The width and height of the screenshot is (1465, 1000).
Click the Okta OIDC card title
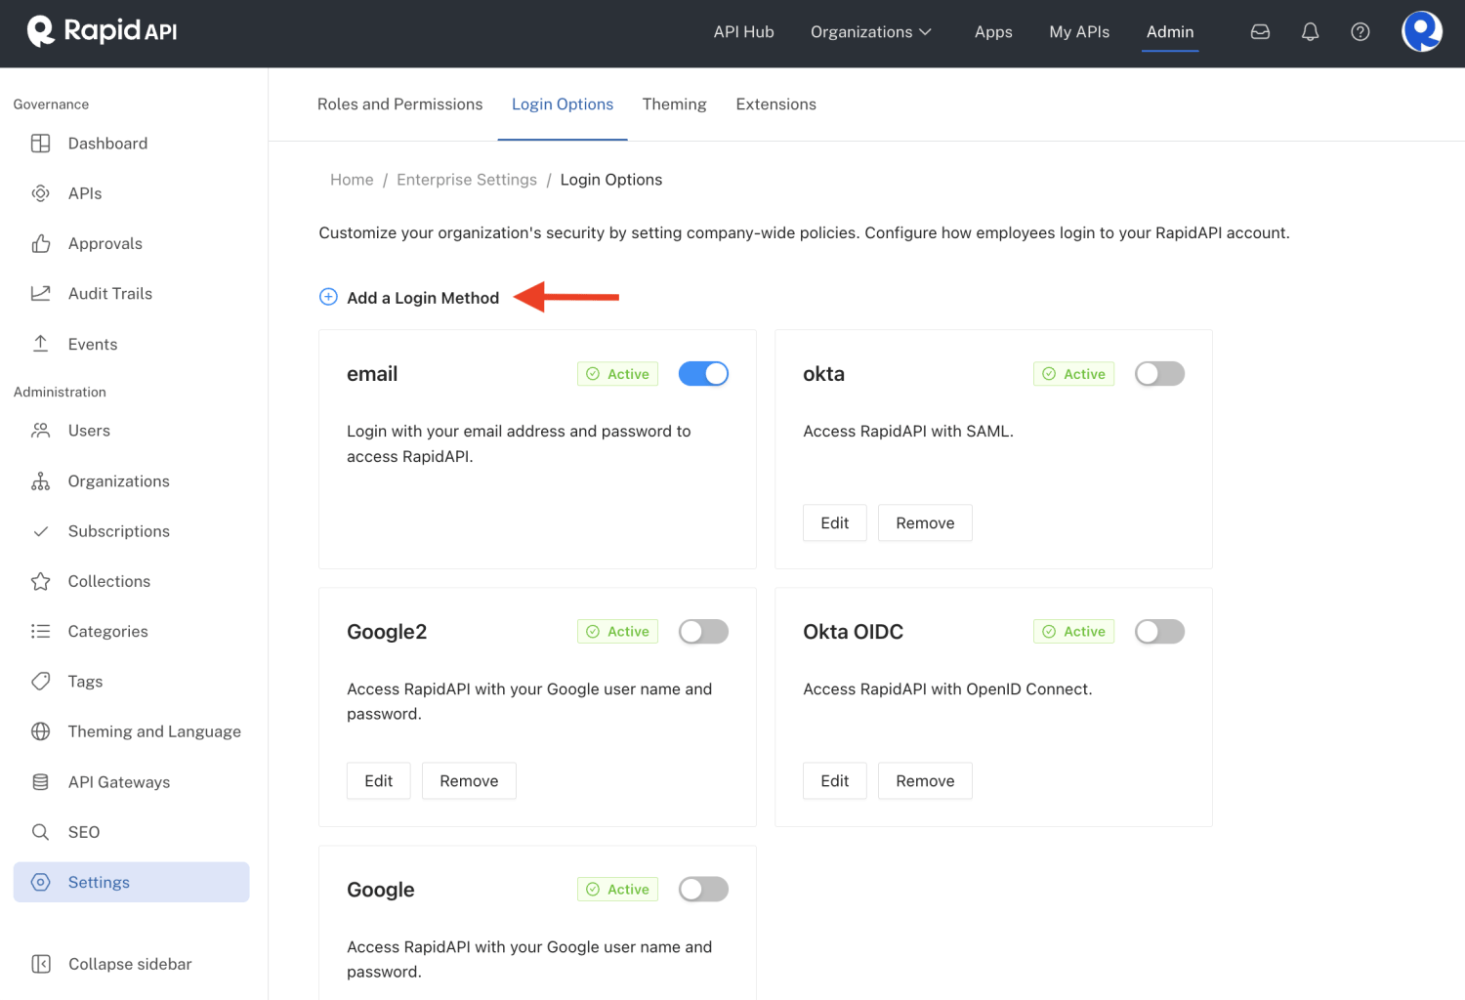853,632
